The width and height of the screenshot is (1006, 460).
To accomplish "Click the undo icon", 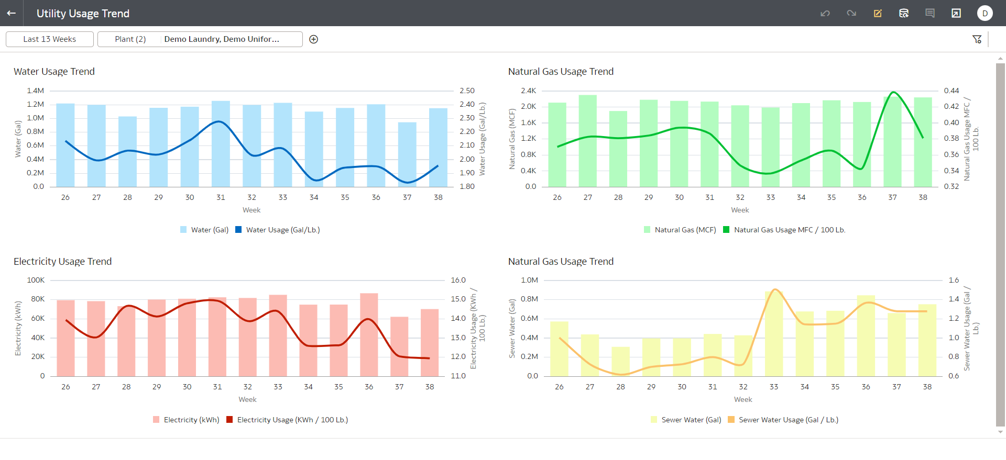I will coord(825,13).
